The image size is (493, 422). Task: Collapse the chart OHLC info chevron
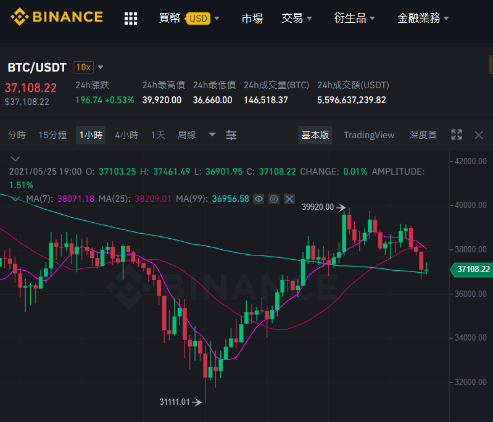(15, 159)
